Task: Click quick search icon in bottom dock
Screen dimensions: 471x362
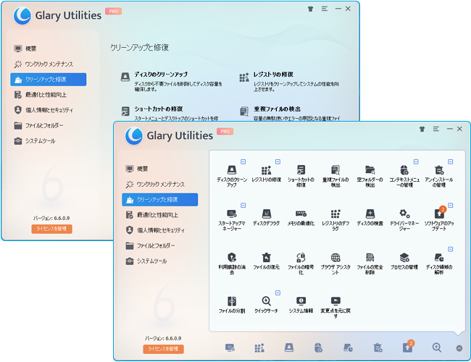Action: [x=437, y=348]
